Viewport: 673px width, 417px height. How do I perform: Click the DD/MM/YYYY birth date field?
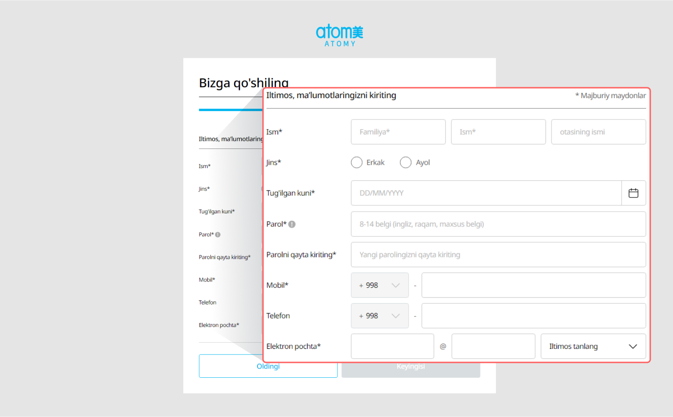[486, 193]
